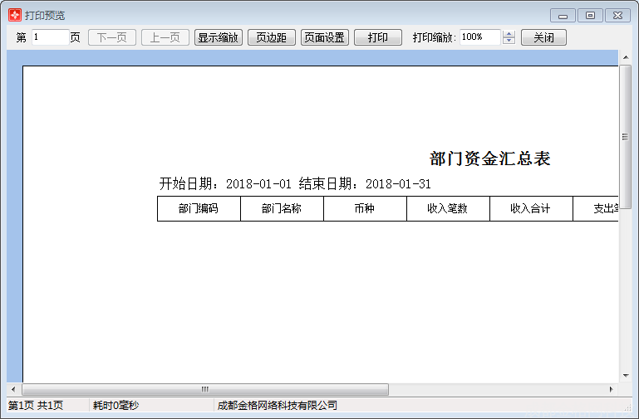Click the 下一页 (next page) button
The width and height of the screenshot is (639, 419).
[x=112, y=37]
